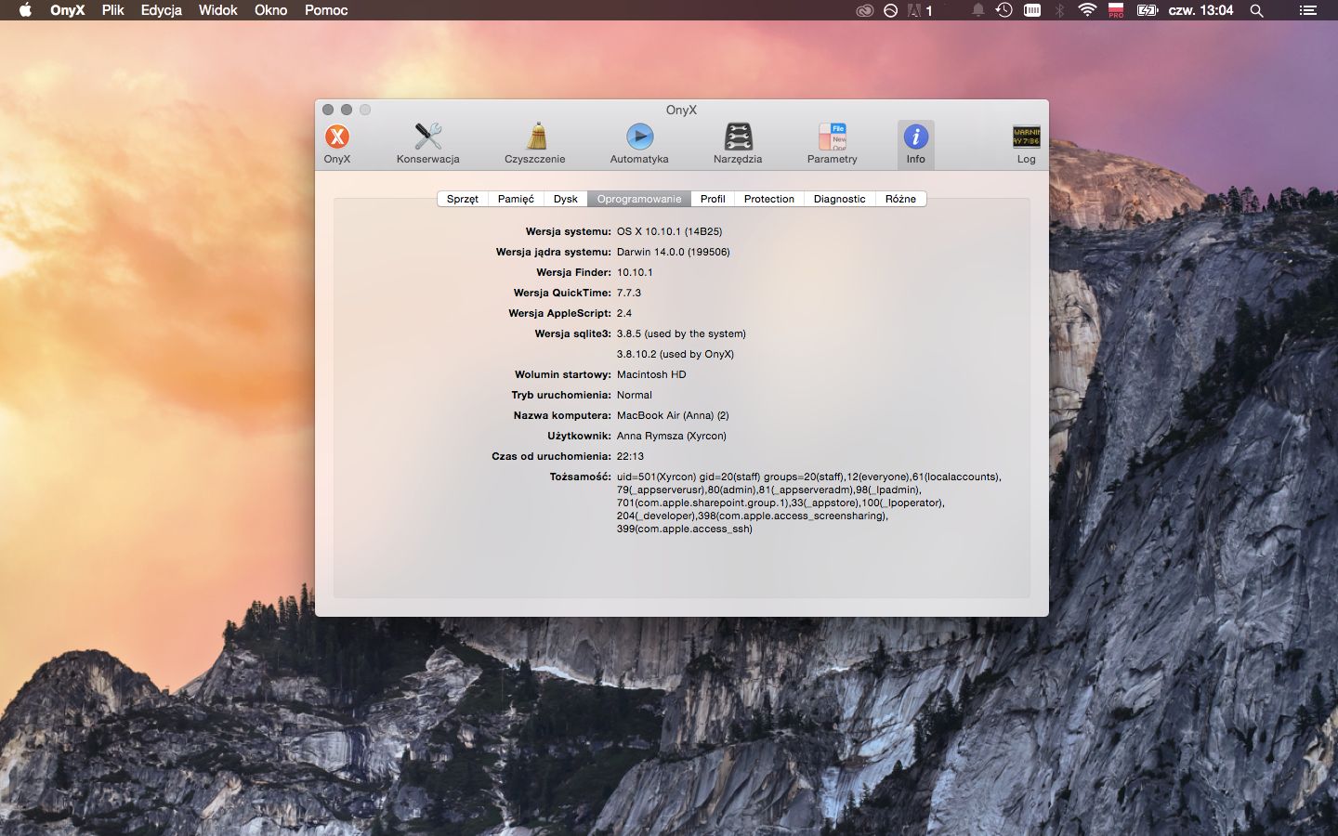The image size is (1338, 836).
Task: Click the uptime value 22:13
Action: click(x=630, y=456)
